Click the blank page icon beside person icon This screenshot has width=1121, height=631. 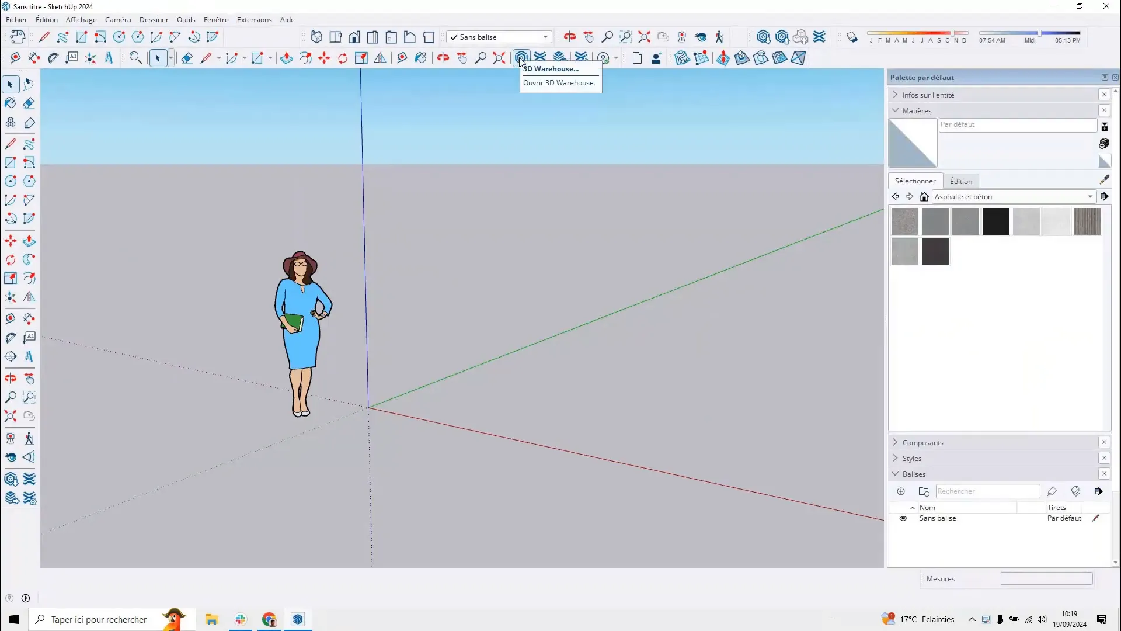point(637,58)
